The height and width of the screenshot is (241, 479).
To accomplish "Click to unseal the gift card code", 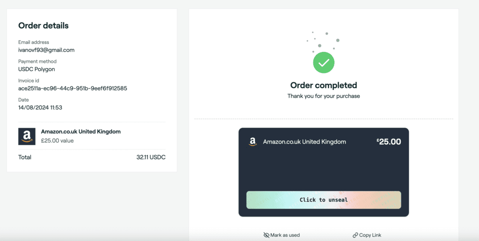I will coord(324,200).
